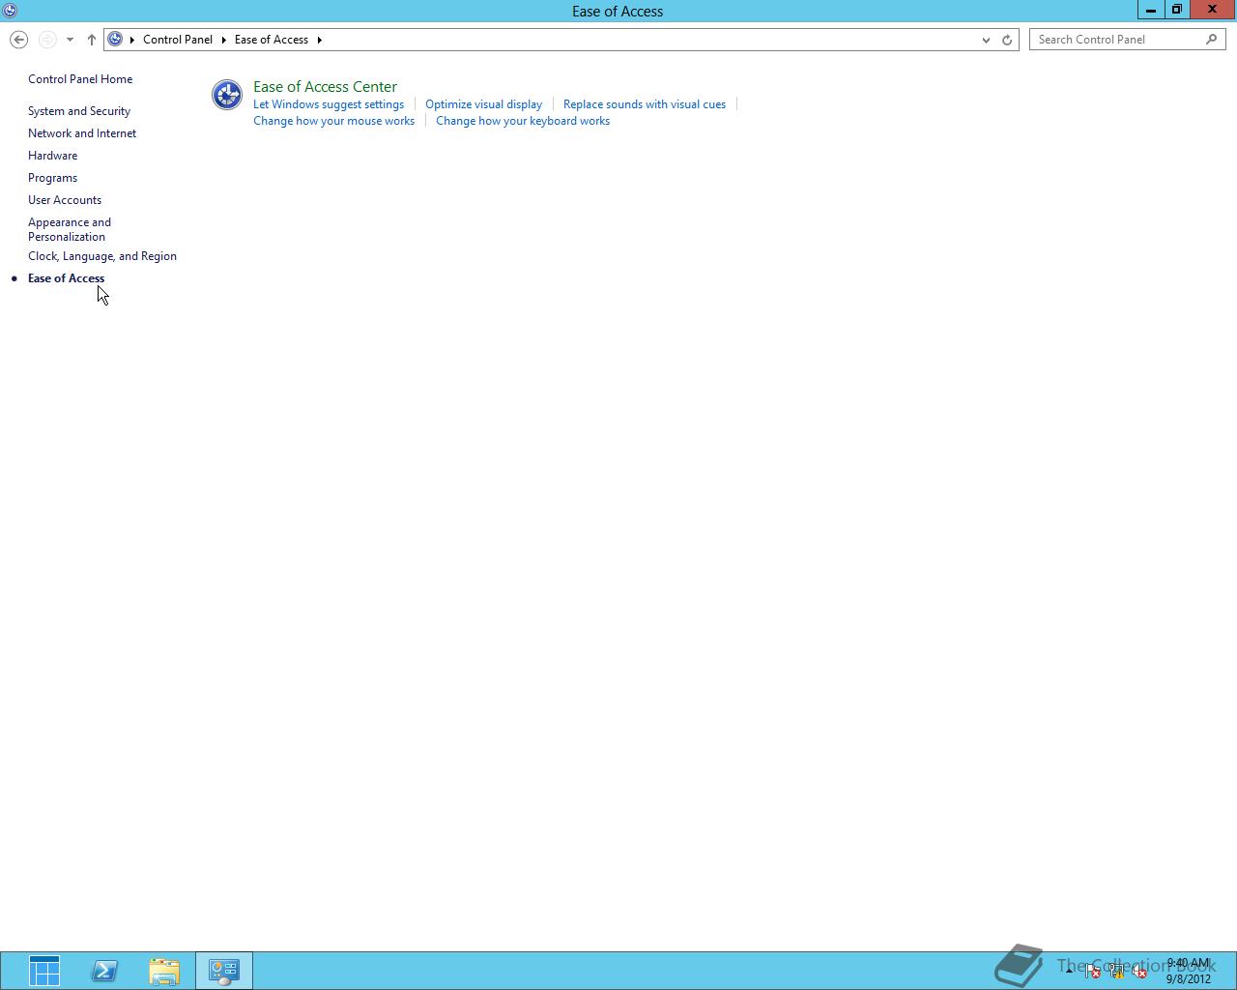Click the Back navigation arrow
The width and height of the screenshot is (1237, 990).
point(18,40)
